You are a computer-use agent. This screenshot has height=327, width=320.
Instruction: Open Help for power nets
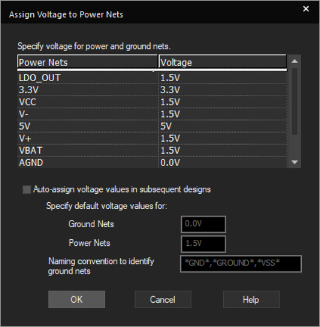pos(251,300)
